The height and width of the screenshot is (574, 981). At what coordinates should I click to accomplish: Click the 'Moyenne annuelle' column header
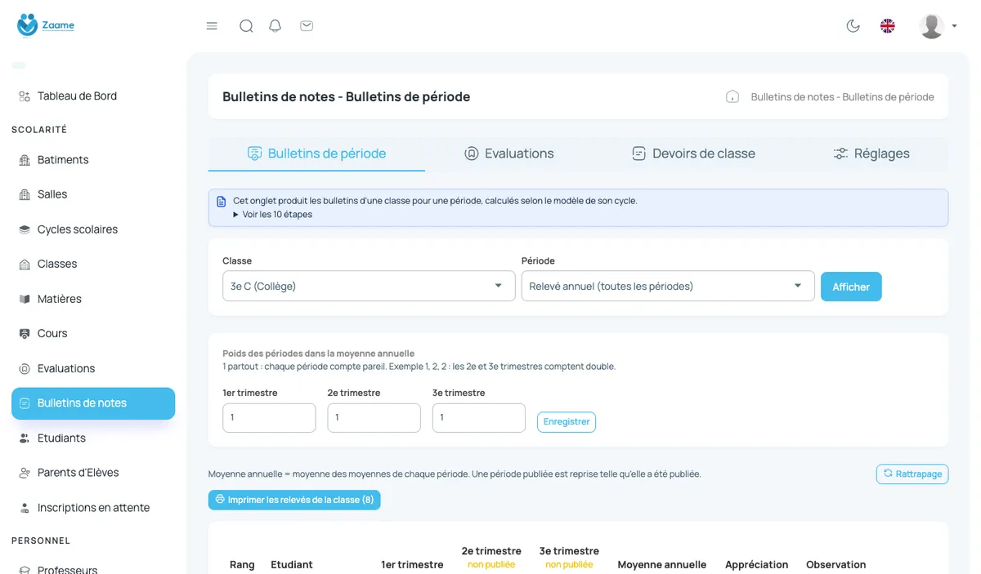(x=662, y=565)
